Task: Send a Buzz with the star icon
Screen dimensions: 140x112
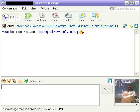Action: coord(20,81)
